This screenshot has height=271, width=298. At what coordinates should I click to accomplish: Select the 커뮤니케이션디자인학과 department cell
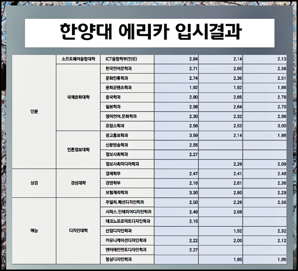coord(127,241)
